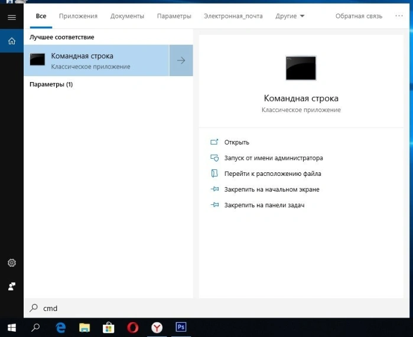The height and width of the screenshot is (337, 413).
Task: Open the settings gear in sidebar
Action: [x=12, y=263]
